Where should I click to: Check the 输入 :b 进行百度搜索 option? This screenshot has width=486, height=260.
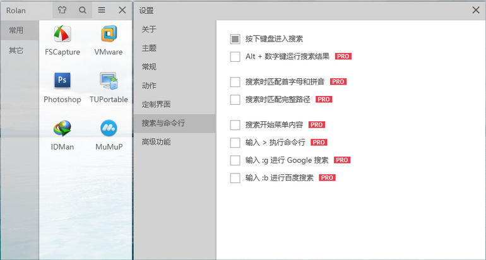(x=235, y=178)
